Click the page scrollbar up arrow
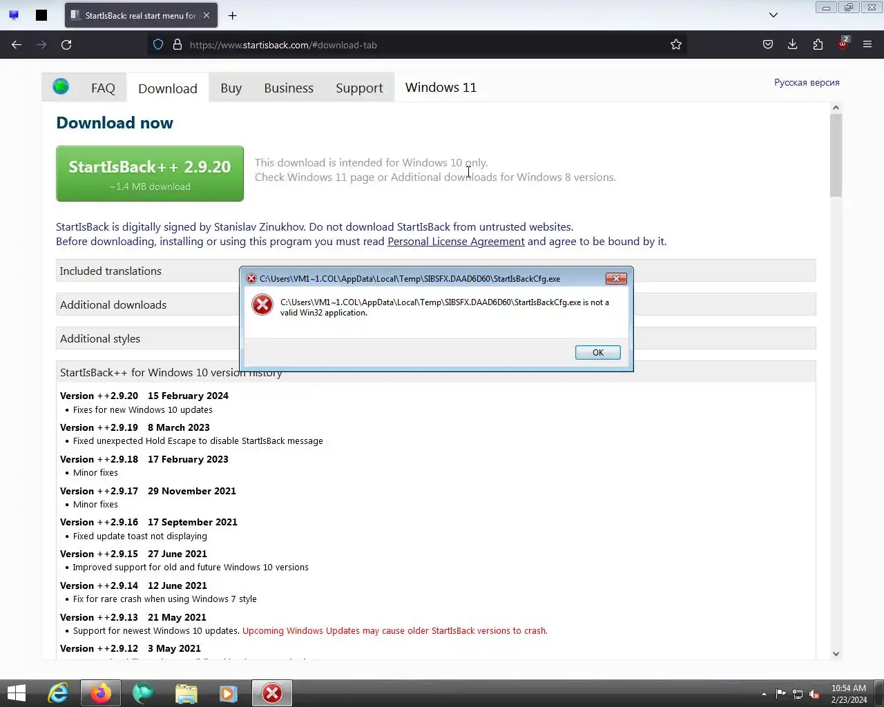 [x=836, y=108]
